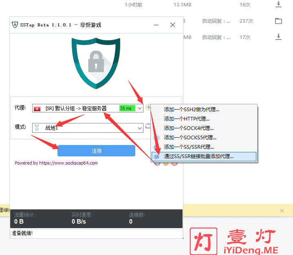This screenshot has height=255, width=293.
Task: Click the 237次 download count
Action: coord(246,21)
